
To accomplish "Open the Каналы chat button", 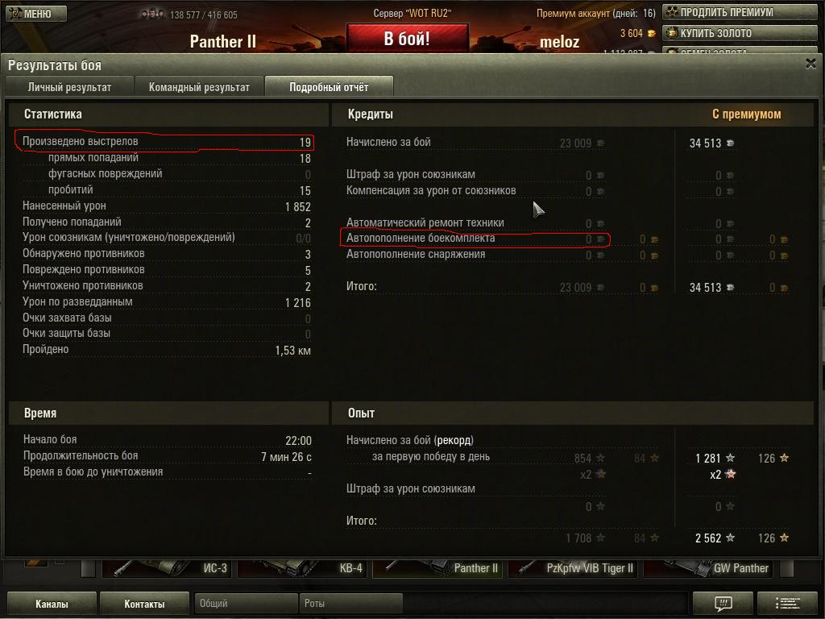I will [x=52, y=604].
